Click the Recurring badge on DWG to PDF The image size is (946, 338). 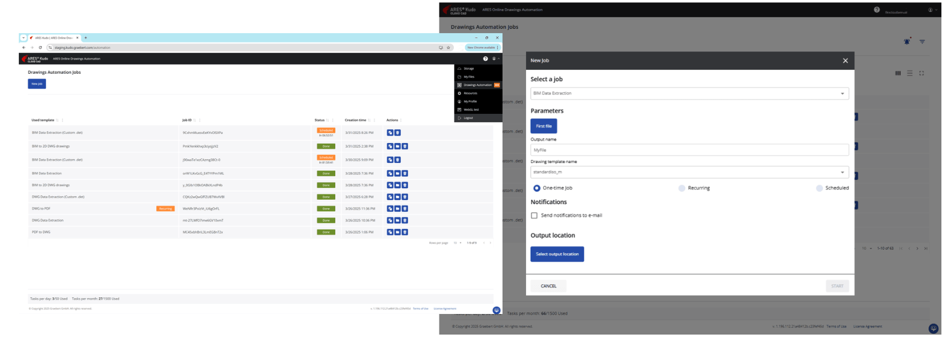165,209
